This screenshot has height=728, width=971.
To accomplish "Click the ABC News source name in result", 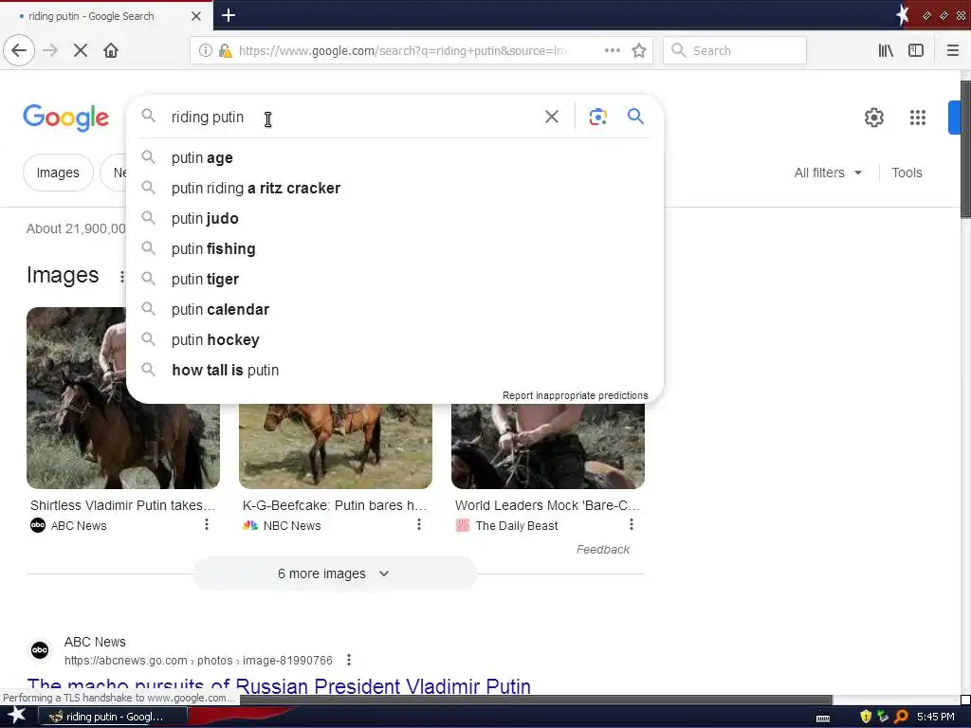I will click(x=95, y=642).
